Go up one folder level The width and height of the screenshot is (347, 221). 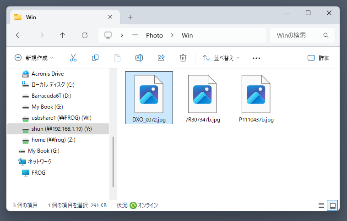click(x=62, y=35)
